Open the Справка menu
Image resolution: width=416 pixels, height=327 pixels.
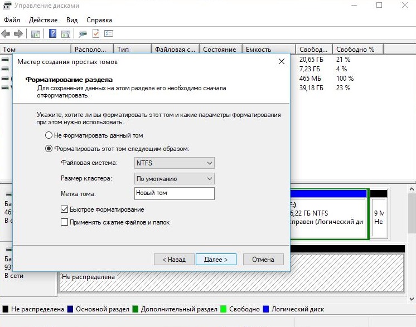click(x=99, y=20)
